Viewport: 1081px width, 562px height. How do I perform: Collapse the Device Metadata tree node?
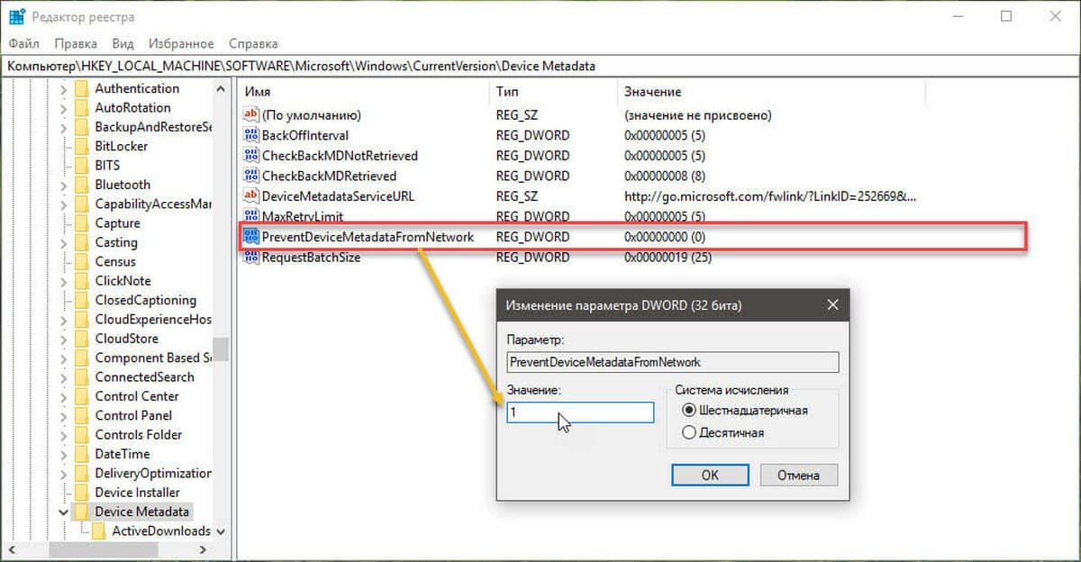(x=63, y=512)
